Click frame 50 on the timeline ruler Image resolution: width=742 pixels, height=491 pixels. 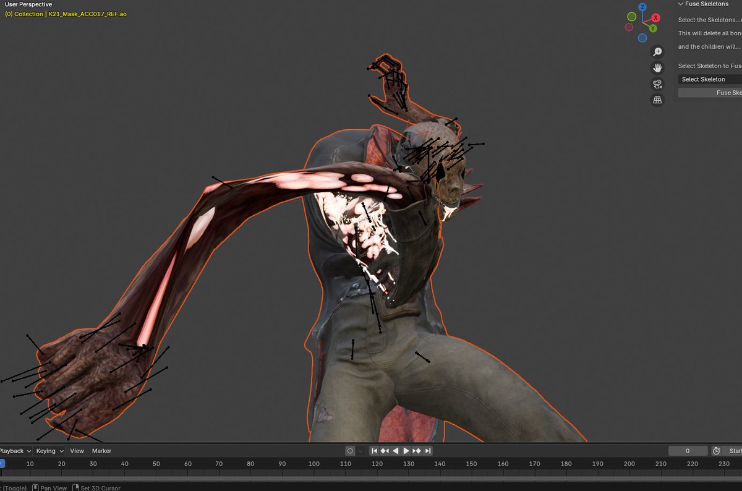point(156,464)
